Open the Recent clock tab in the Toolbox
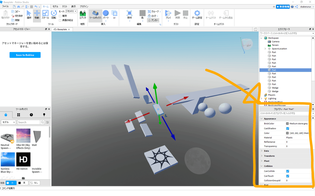The width and height of the screenshot is (315, 196). coord(31,115)
